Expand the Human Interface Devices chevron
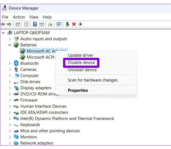171x149 pixels. (x=10, y=106)
